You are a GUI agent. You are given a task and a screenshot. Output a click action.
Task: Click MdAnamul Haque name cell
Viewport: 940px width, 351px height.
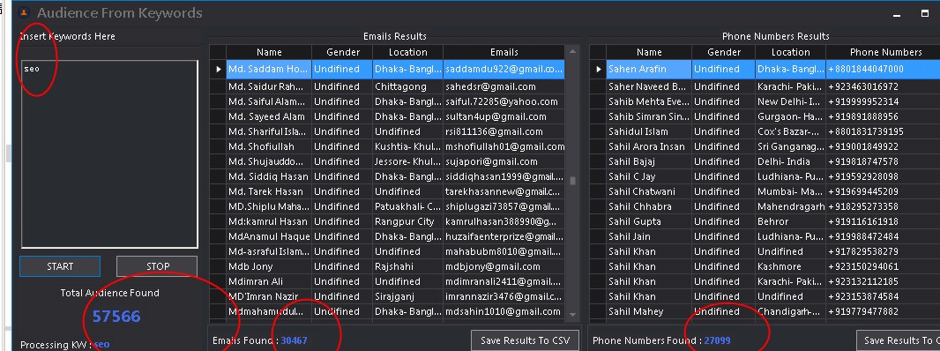tap(269, 236)
